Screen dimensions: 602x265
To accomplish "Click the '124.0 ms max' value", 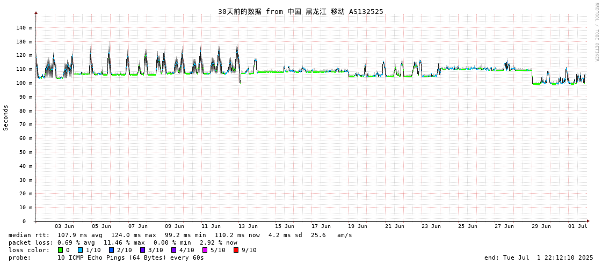I will pyautogui.click(x=134, y=235).
